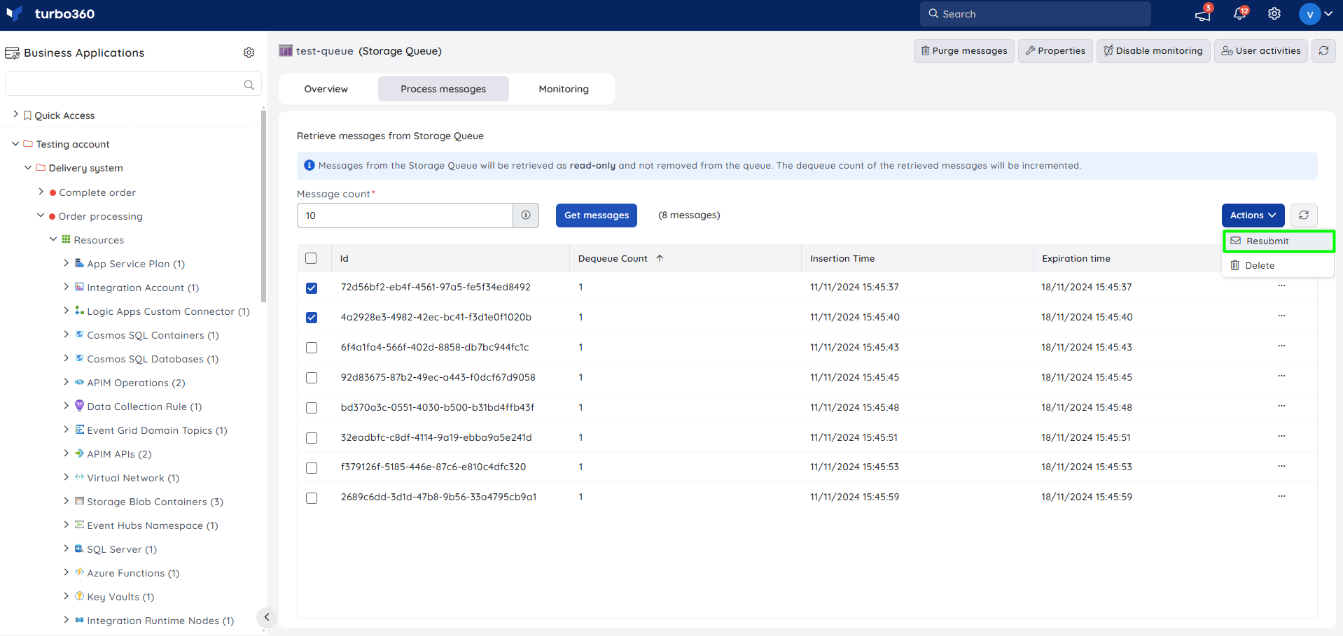The width and height of the screenshot is (1343, 636).
Task: Select the Process messages tab
Action: click(443, 89)
